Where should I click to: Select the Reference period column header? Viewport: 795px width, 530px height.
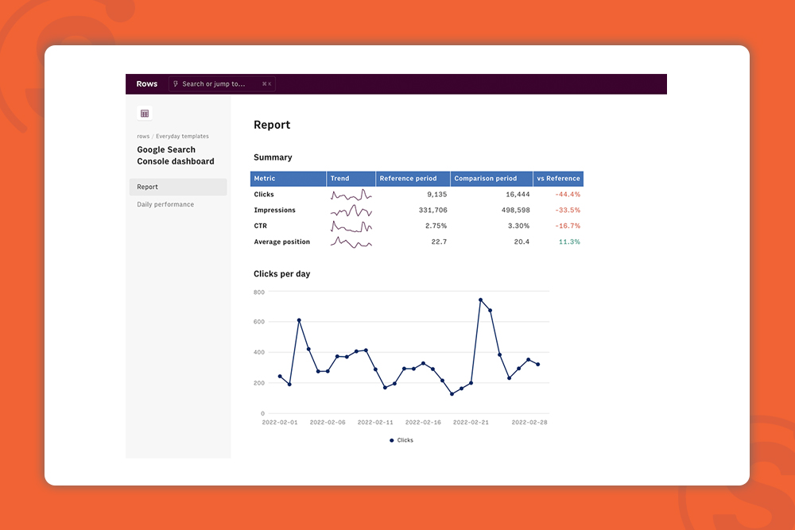pos(413,178)
